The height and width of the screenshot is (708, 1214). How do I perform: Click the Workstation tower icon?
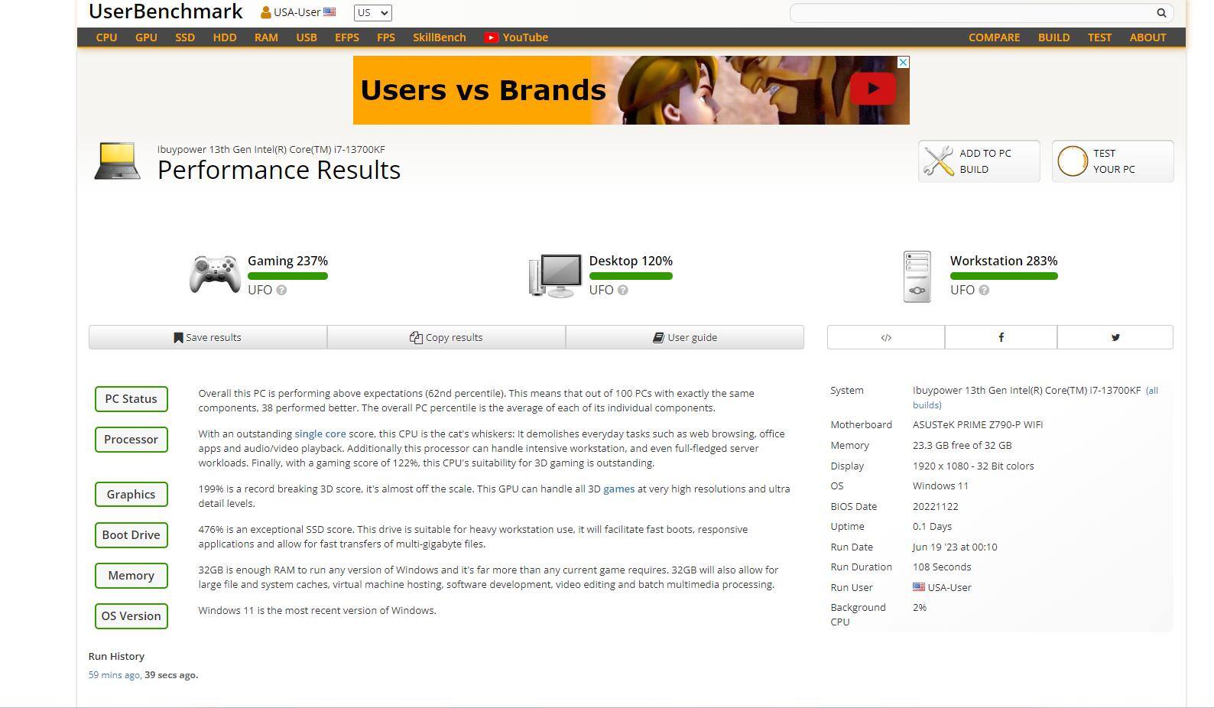(x=917, y=276)
